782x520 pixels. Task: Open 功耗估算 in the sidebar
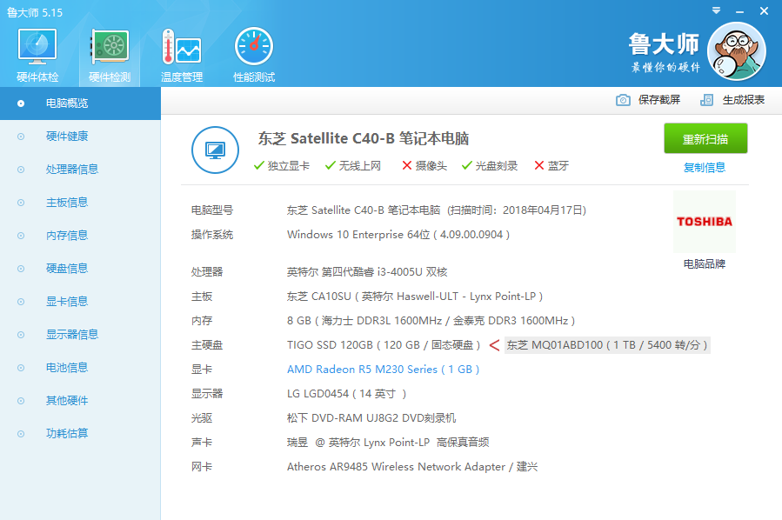point(67,434)
